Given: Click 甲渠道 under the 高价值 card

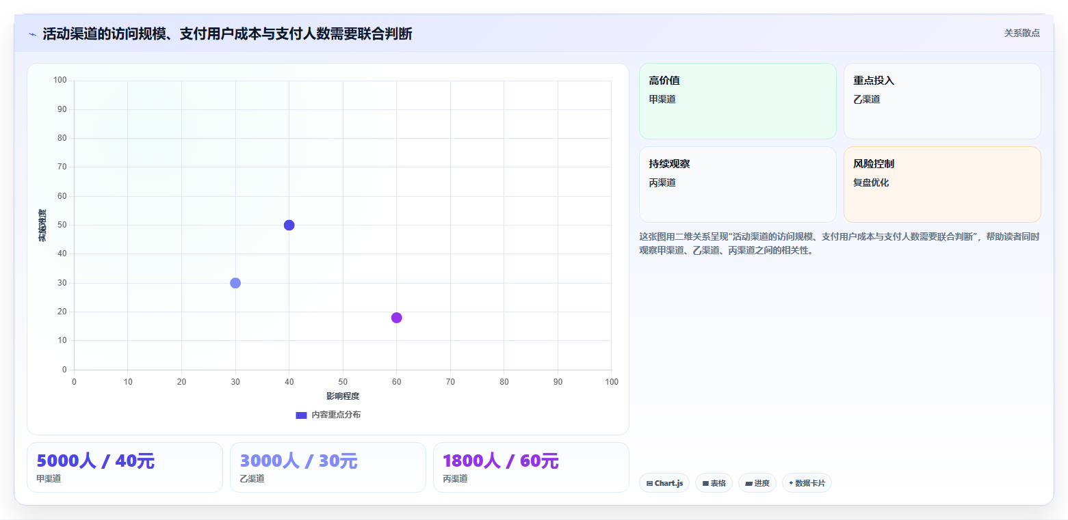Looking at the screenshot, I should click(662, 99).
